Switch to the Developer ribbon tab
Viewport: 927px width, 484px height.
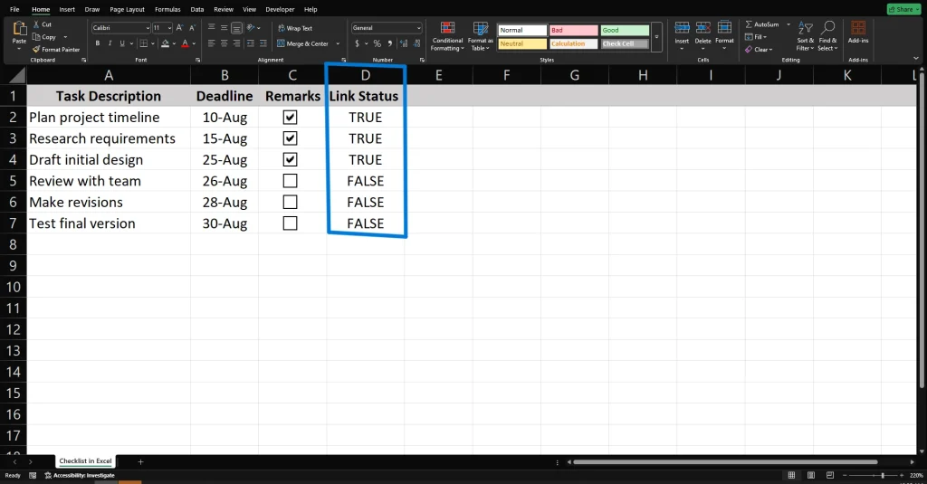click(280, 9)
